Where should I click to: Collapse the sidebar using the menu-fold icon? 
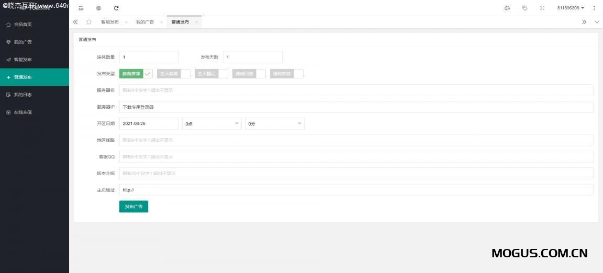(x=81, y=8)
